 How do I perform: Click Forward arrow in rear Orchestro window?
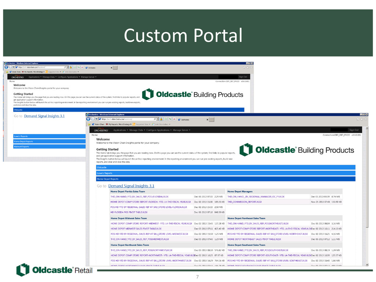click(x=10, y=67)
